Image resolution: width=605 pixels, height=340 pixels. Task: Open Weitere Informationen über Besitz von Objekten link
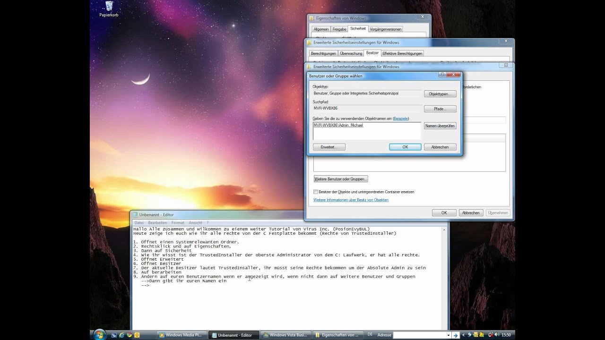[351, 200]
